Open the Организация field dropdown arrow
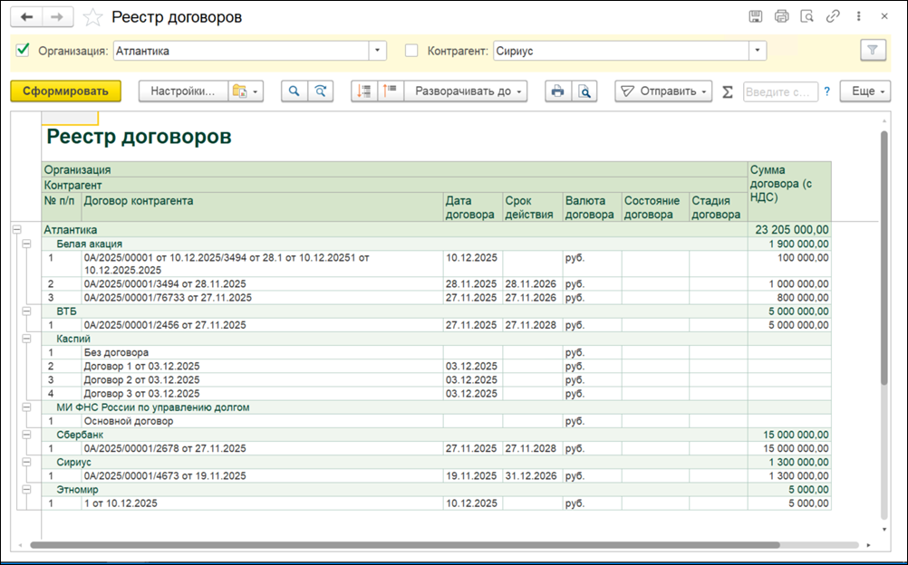Image resolution: width=908 pixels, height=565 pixels. click(378, 51)
